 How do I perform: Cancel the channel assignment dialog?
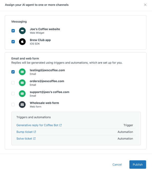pyautogui.click(x=117, y=165)
